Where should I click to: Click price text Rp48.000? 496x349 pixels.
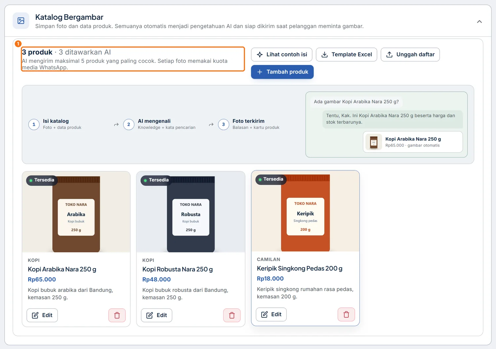[x=156, y=279]
